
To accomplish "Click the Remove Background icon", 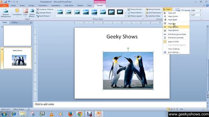I will click(x=6, y=13).
